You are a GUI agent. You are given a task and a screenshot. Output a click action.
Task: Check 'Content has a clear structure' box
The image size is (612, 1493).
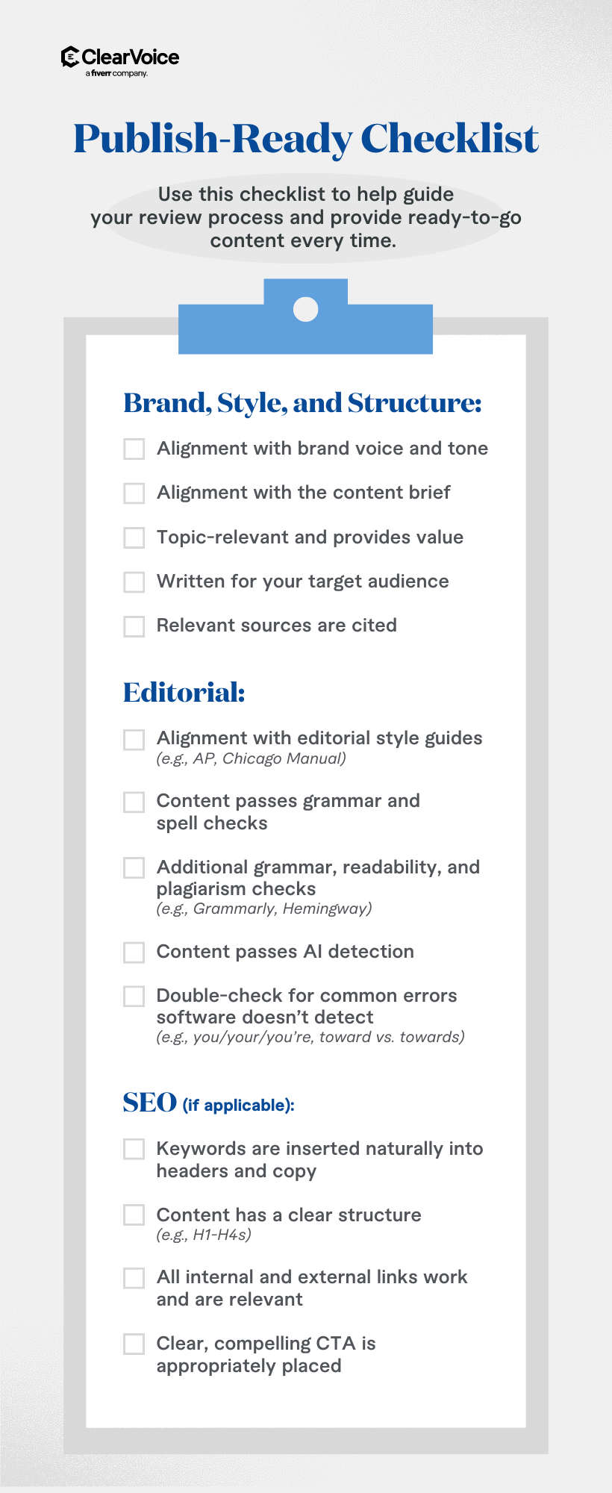134,1215
